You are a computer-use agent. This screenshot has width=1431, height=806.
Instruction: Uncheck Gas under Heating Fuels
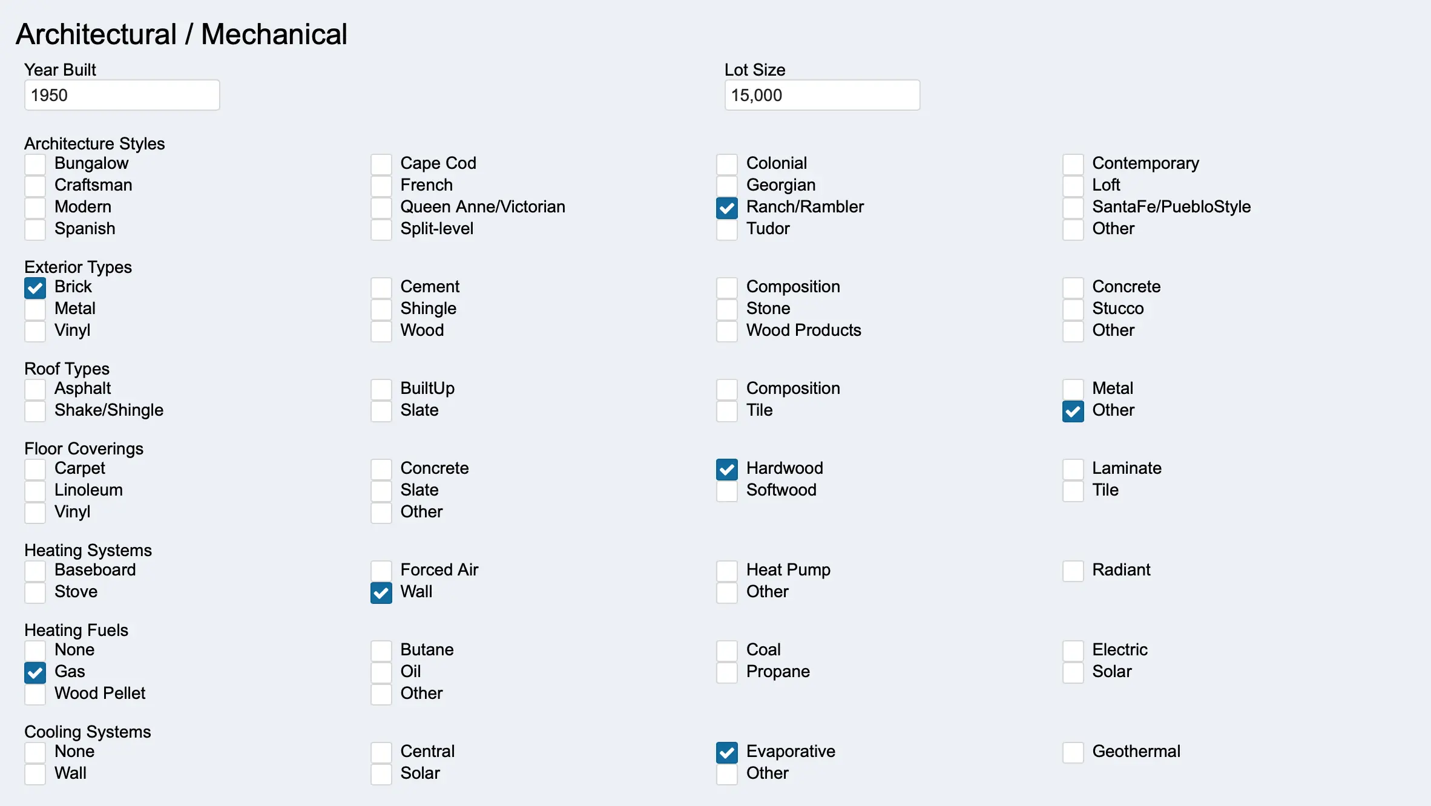pyautogui.click(x=35, y=672)
